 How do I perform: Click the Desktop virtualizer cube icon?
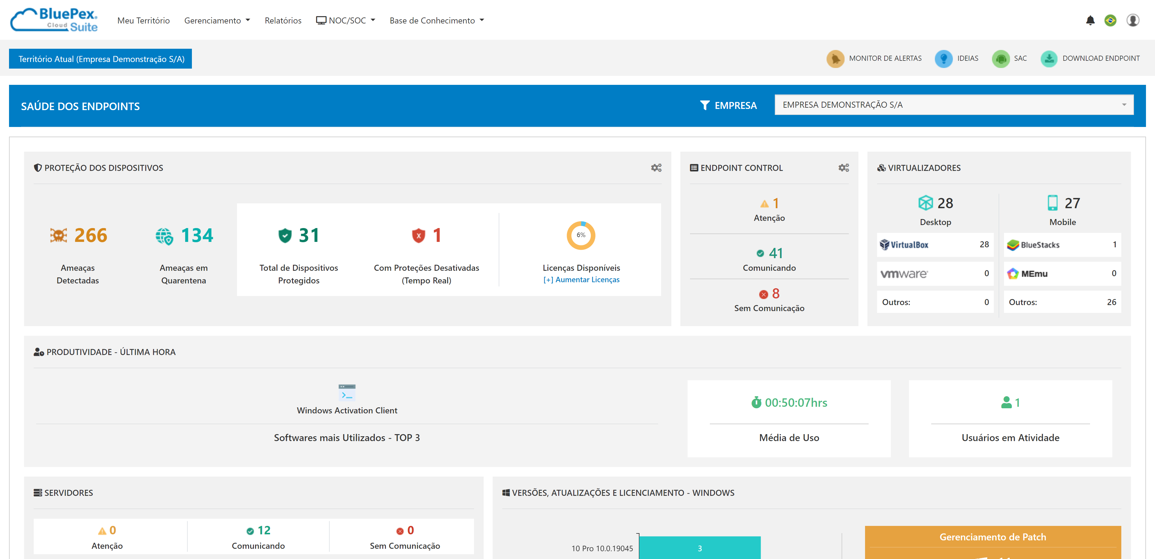tap(926, 203)
